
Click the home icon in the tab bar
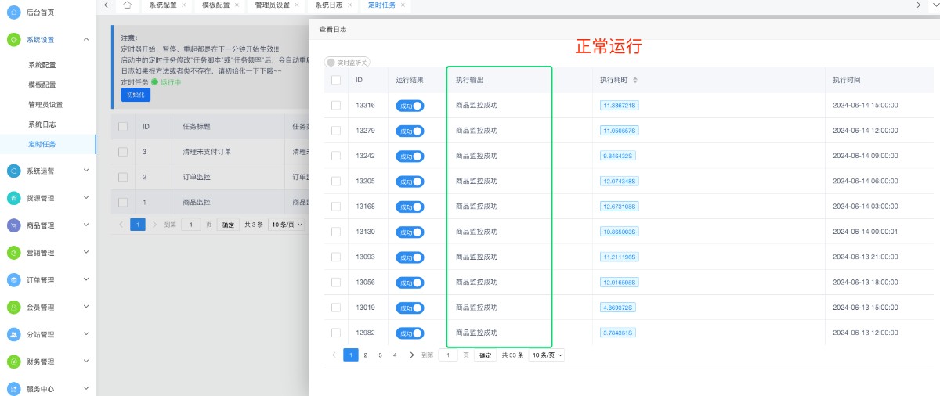127,5
